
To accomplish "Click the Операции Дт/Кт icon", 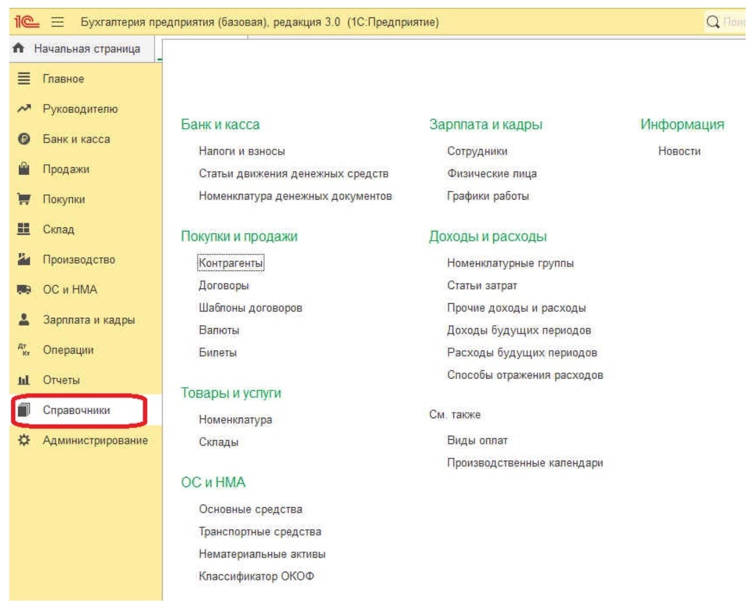I will pos(23,350).
